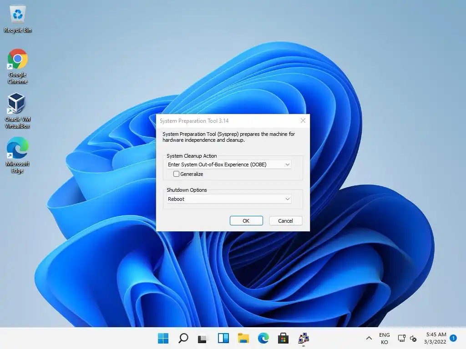466x349 pixels.
Task: Confirm Sysprep with OK
Action: [246, 220]
